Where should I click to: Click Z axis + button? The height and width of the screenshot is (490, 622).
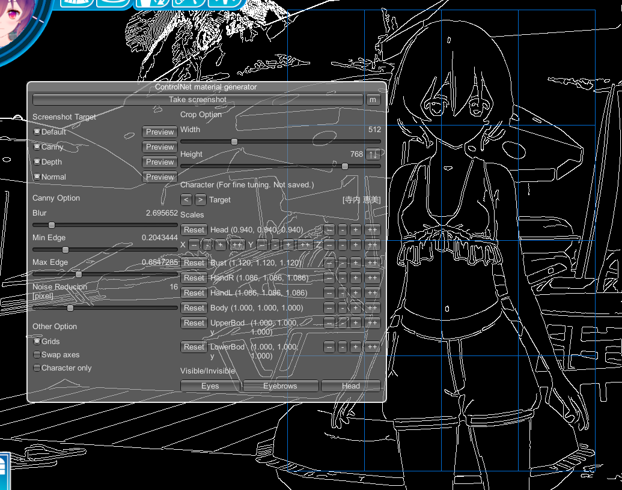pos(355,245)
